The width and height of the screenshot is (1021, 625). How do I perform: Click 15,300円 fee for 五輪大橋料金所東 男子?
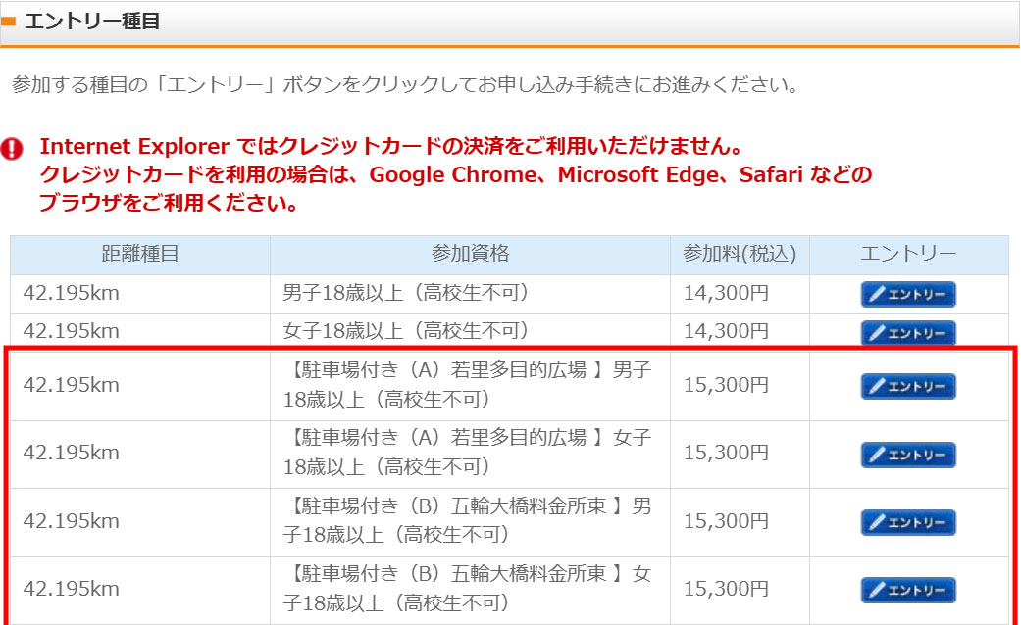(x=726, y=521)
